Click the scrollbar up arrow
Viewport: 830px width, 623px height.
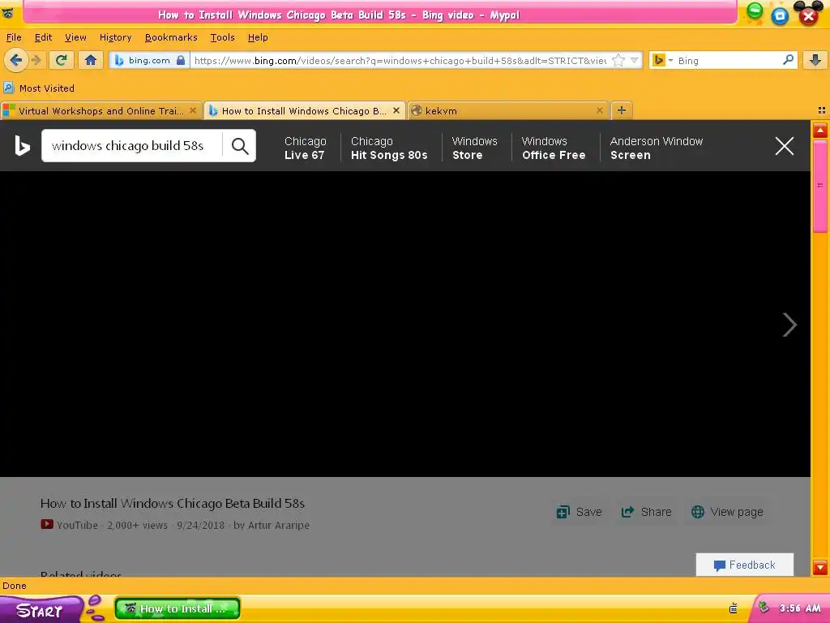pyautogui.click(x=820, y=131)
